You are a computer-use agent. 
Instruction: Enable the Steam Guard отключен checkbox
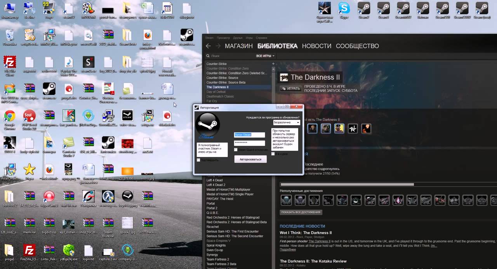click(236, 150)
